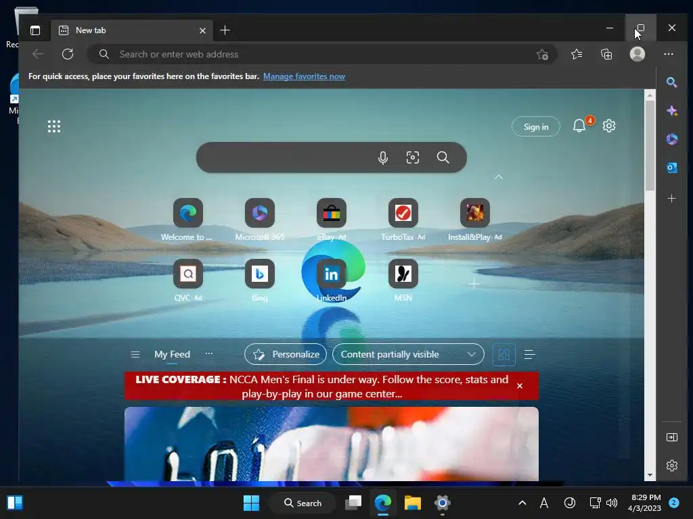Close the New tab tab
The width and height of the screenshot is (693, 519).
[202, 30]
